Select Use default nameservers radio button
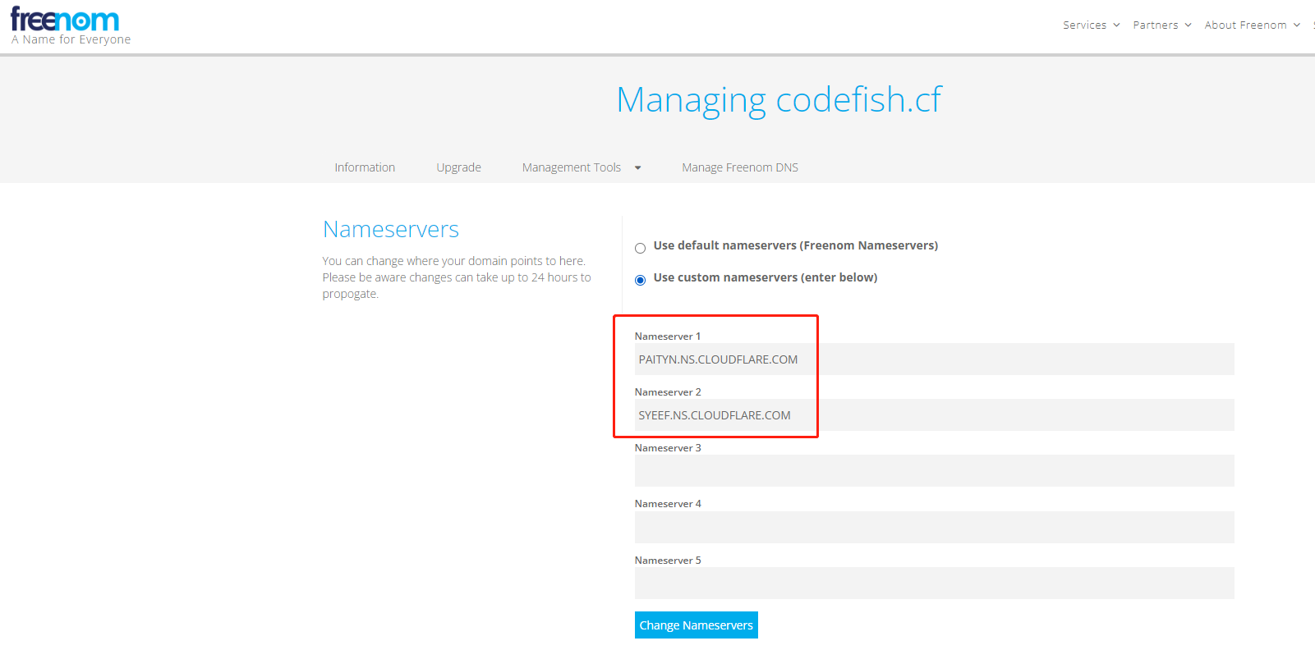 point(640,248)
